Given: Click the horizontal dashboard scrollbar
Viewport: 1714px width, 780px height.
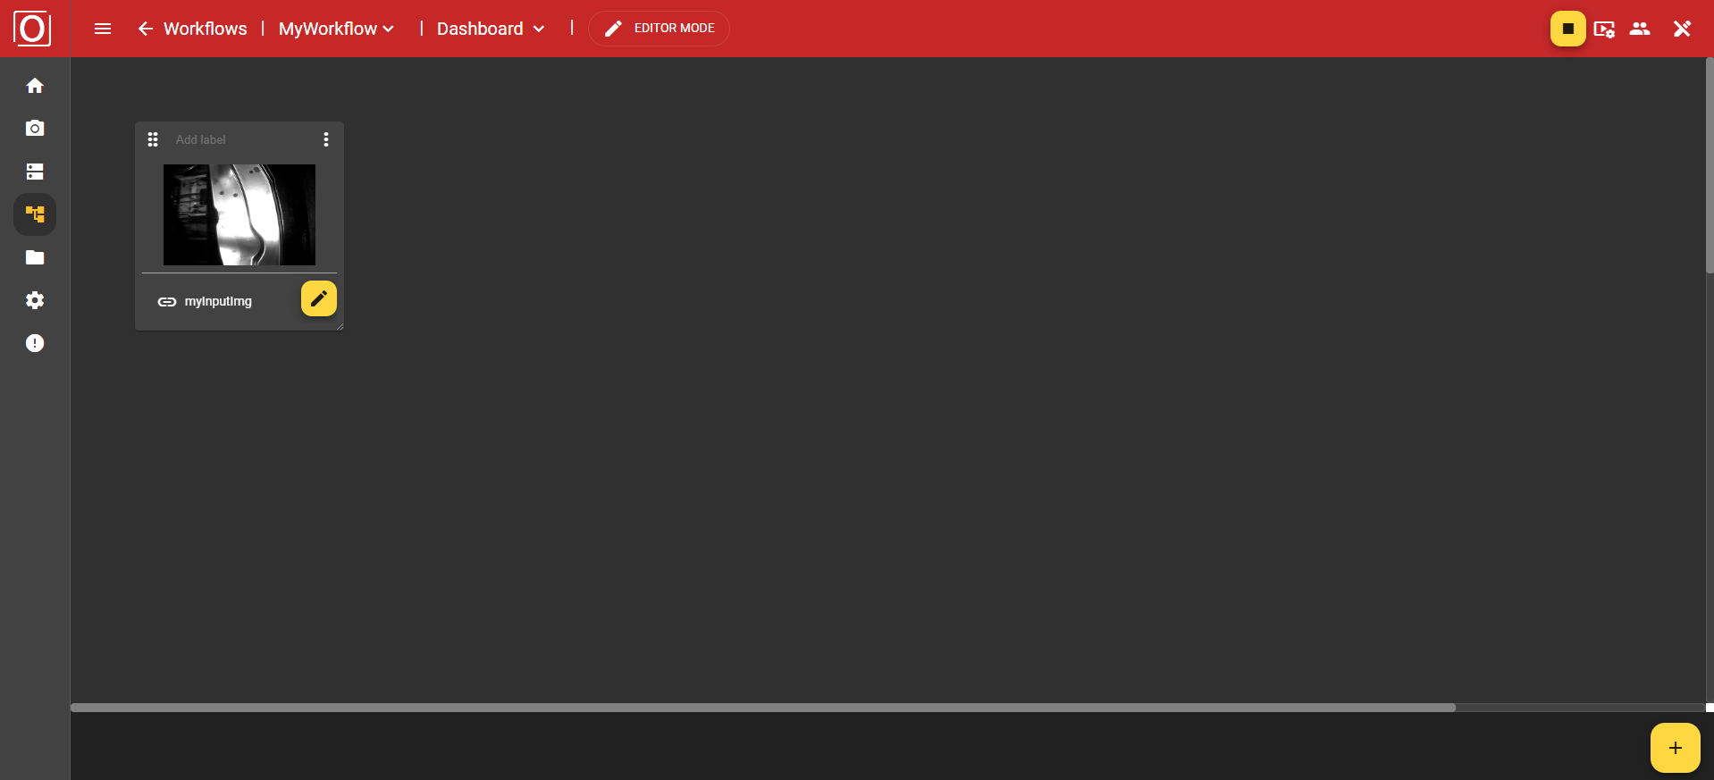Looking at the screenshot, I should coord(763,708).
